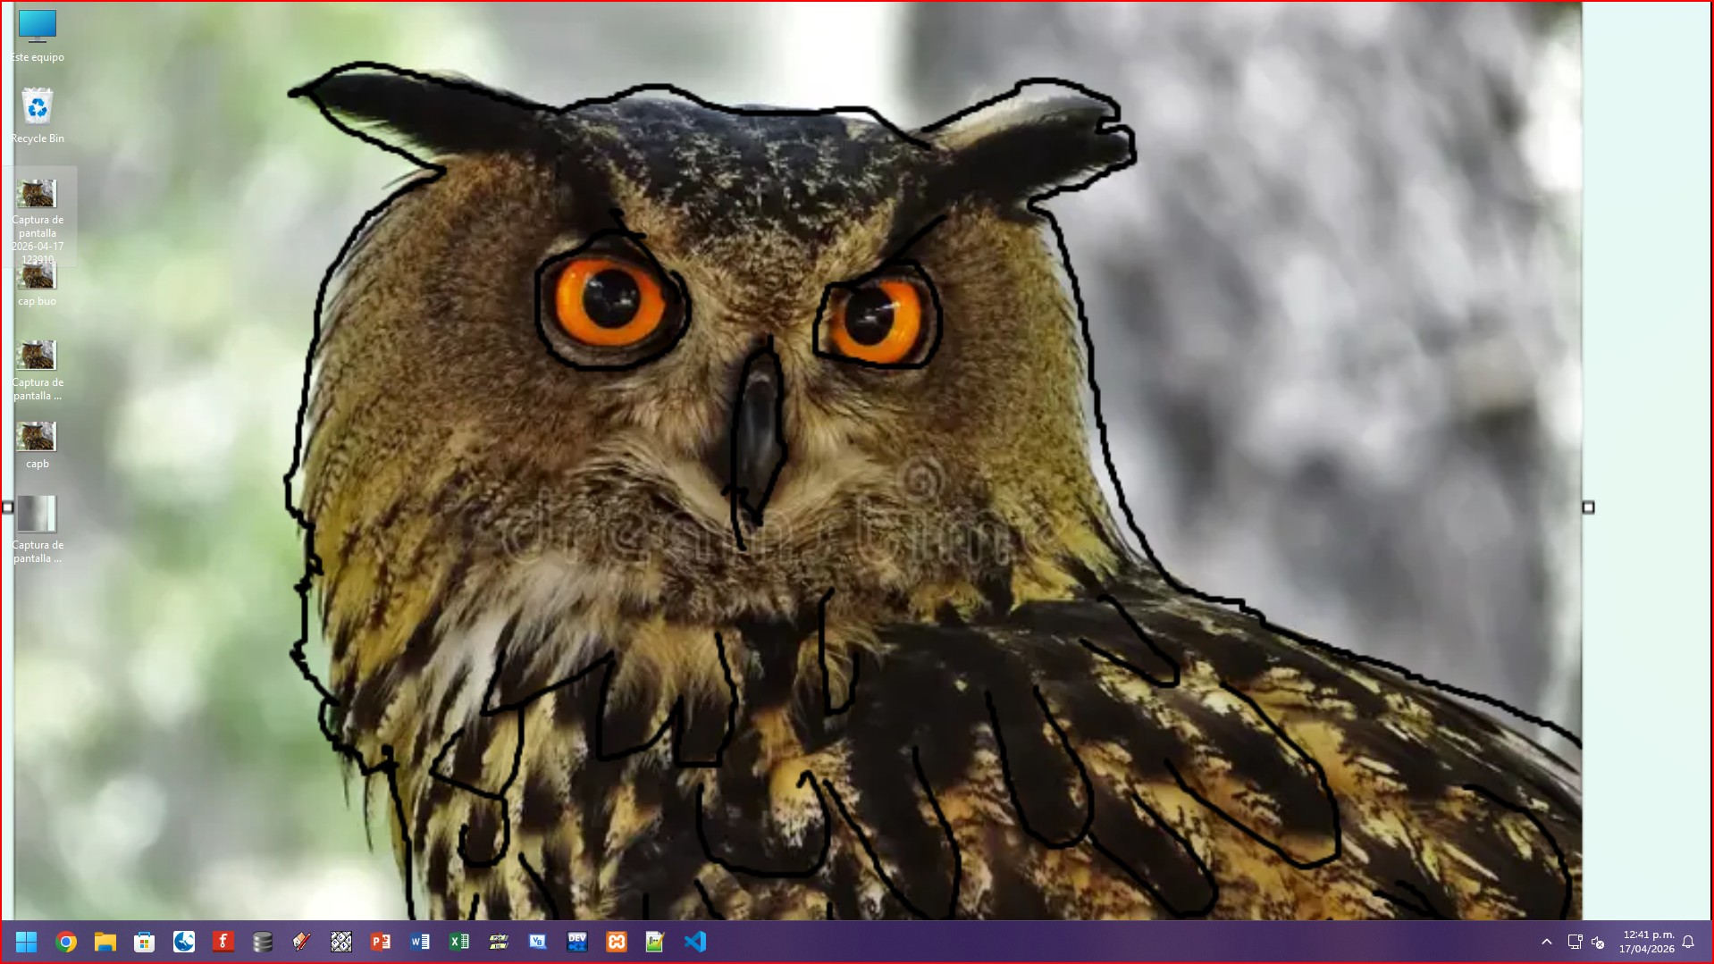Open network settings from the tray icon

coord(1575,943)
